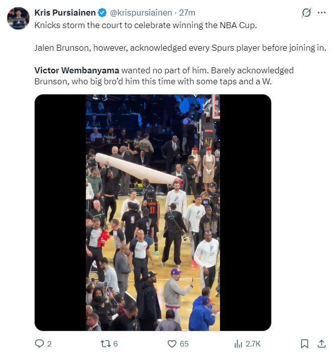This screenshot has height=355, width=334.
Task: Bookmark this post
Action: click(304, 343)
